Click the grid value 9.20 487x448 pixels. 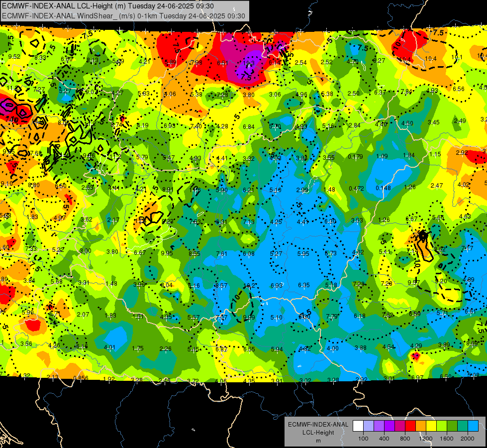coord(441,281)
